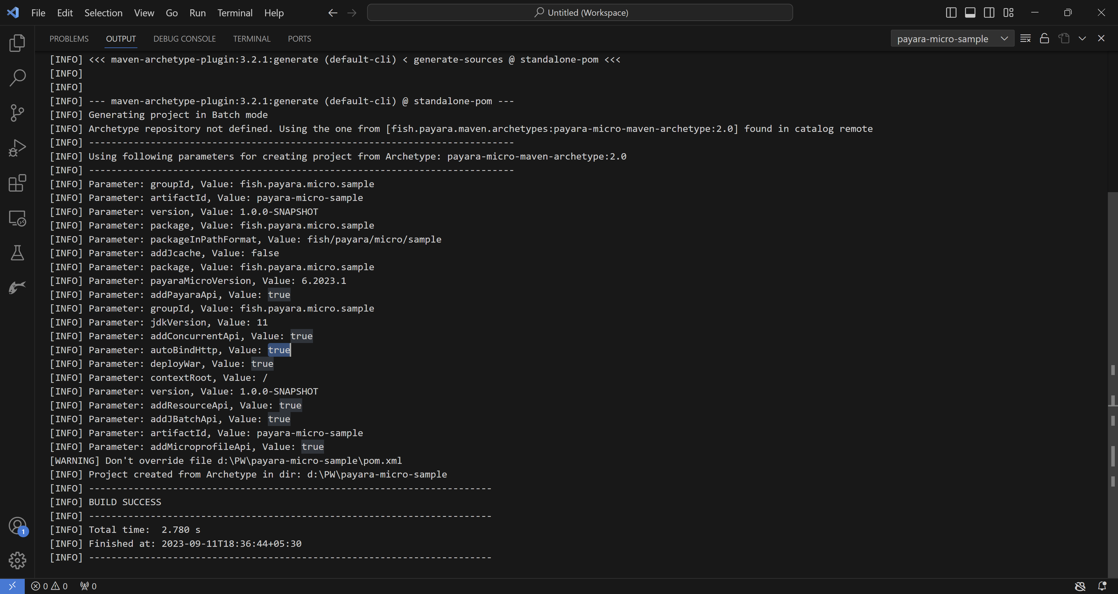Click the Untitled (Workspace) command center search
The image size is (1118, 594).
click(x=580, y=13)
